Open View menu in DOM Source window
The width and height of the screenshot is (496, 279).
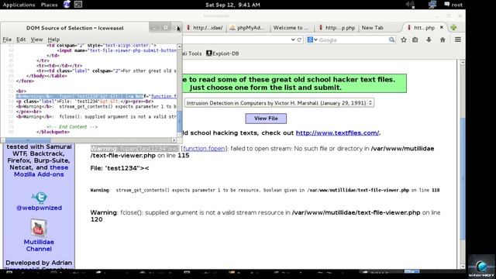[36, 40]
